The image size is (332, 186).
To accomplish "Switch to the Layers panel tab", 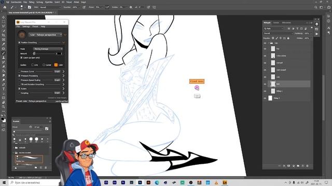I will 267,23.
